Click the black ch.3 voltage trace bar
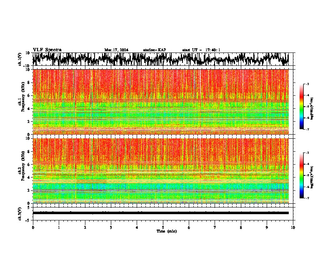330x255 pixels. [x=161, y=213]
